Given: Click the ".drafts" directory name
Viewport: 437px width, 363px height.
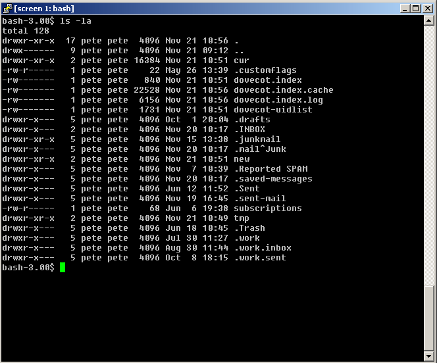Looking at the screenshot, I should tap(252, 120).
